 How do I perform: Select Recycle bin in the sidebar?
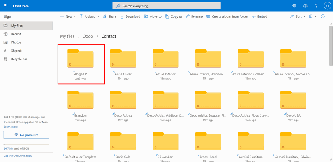click(x=26, y=59)
